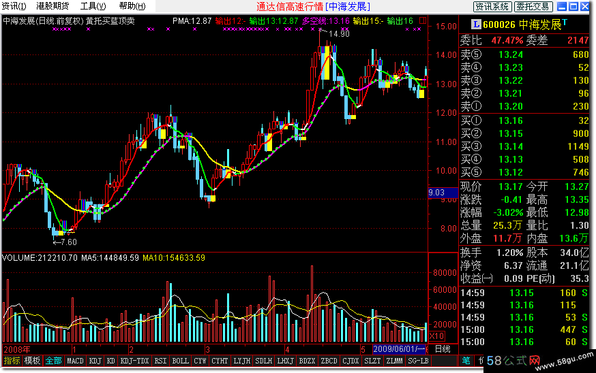Viewport: 596px width, 373px height.
Task: Click the 15:00 trade with volume 447
Action: click(x=524, y=329)
